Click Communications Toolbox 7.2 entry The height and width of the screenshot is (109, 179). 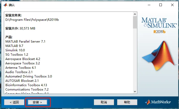27,89
